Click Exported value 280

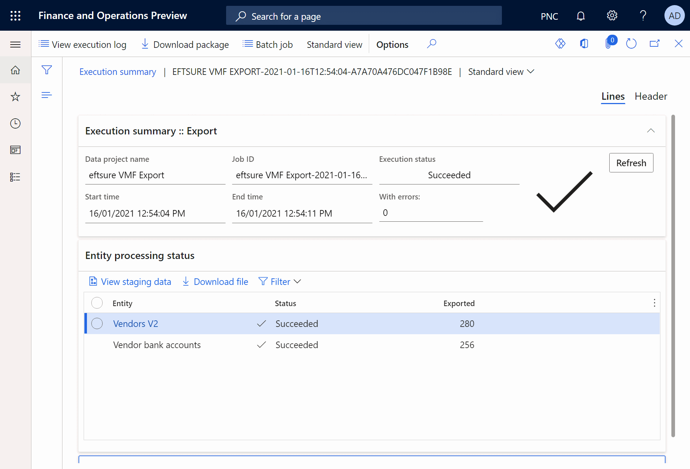467,324
